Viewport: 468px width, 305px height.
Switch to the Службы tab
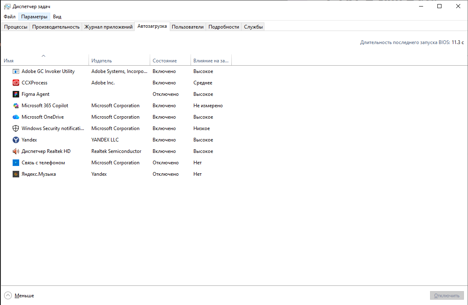point(253,27)
